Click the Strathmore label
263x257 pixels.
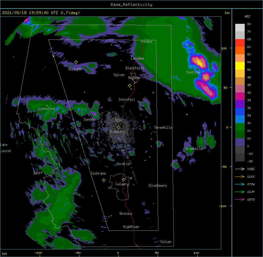157,186
